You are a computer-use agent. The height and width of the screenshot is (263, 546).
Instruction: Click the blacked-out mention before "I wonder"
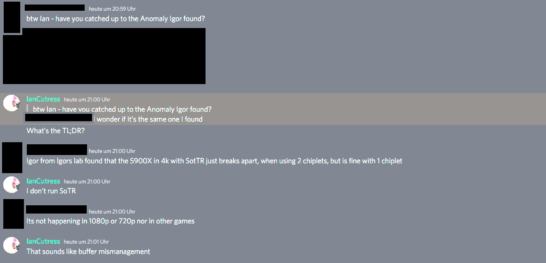59,118
